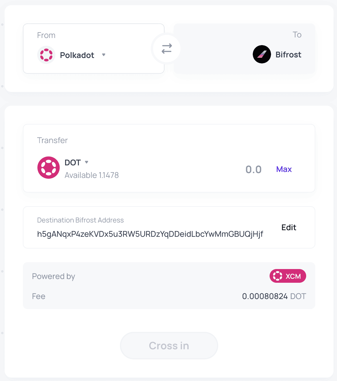Expand the DOT token selector arrow
This screenshot has height=381, width=337.
87,162
